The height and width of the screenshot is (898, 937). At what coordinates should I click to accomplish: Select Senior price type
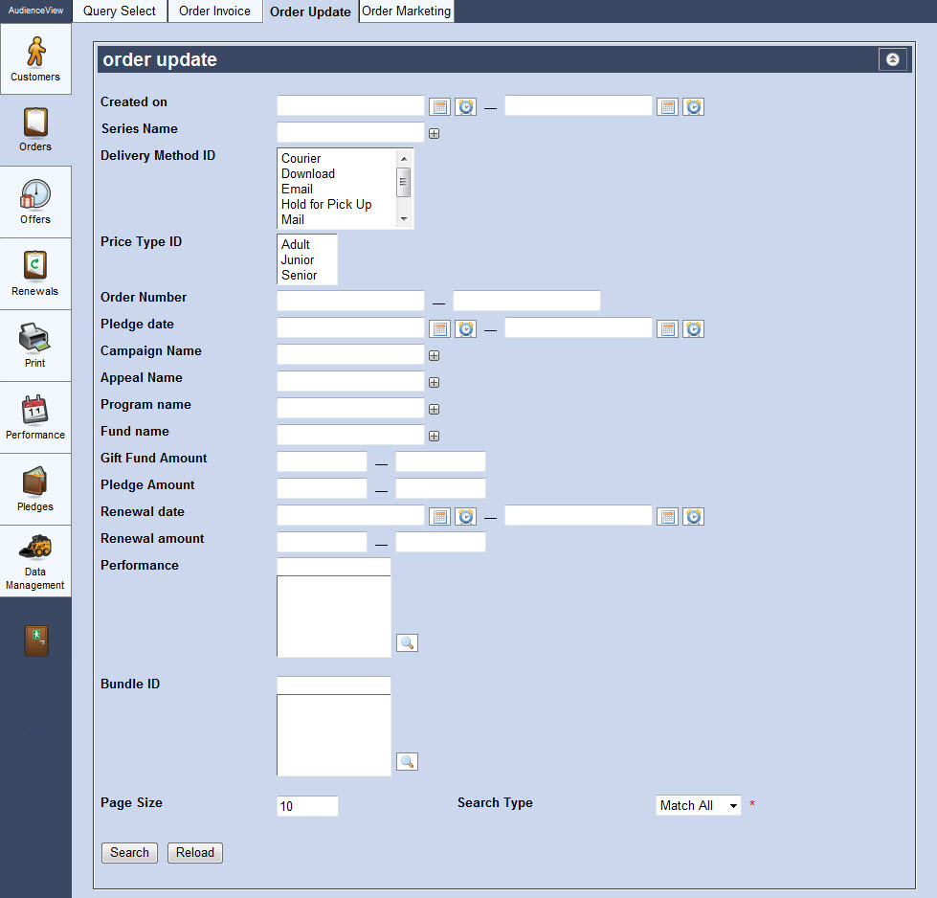[x=307, y=275]
